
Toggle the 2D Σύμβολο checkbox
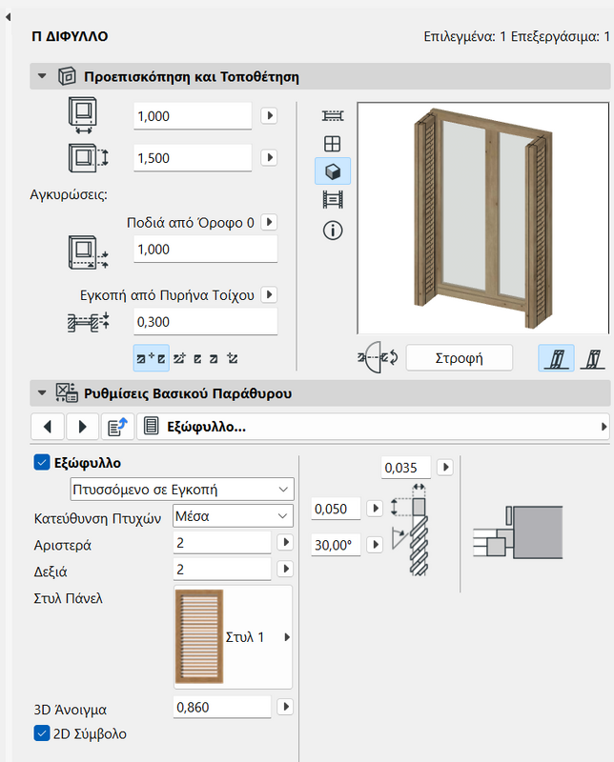41,733
